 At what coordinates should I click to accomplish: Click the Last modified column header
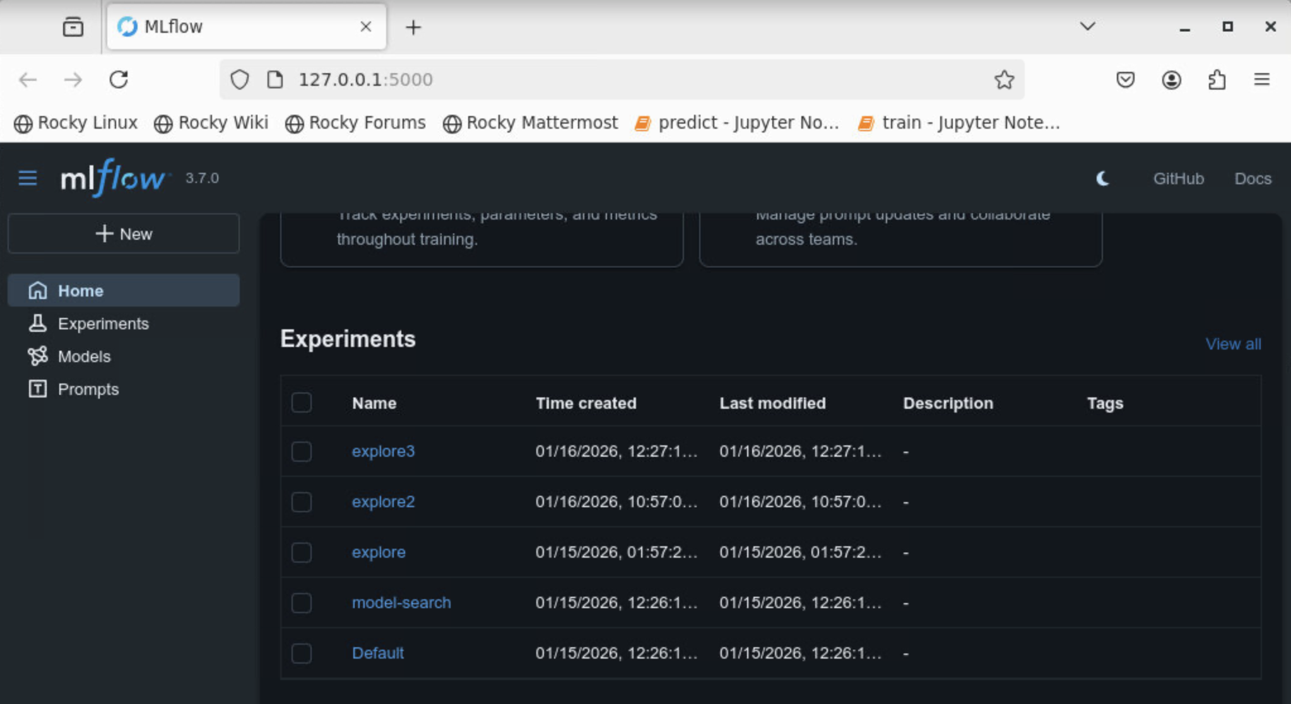click(x=772, y=403)
